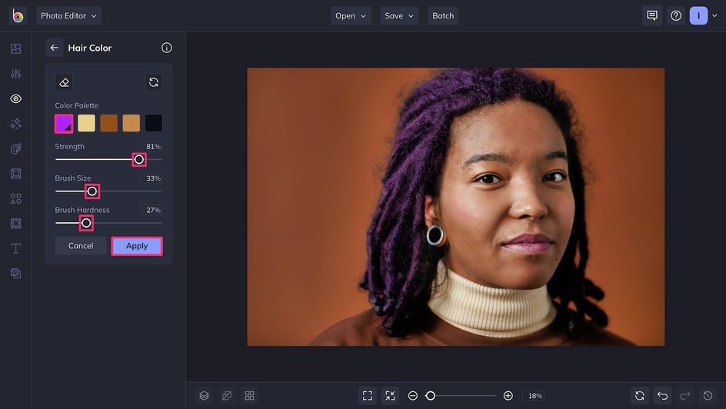Show Hair Color info tooltip icon
Viewport: 726px width, 409px height.
click(x=167, y=48)
